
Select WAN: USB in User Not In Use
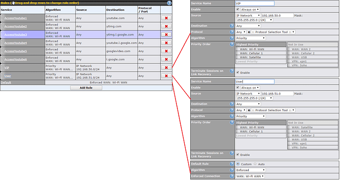pos(313,140)
